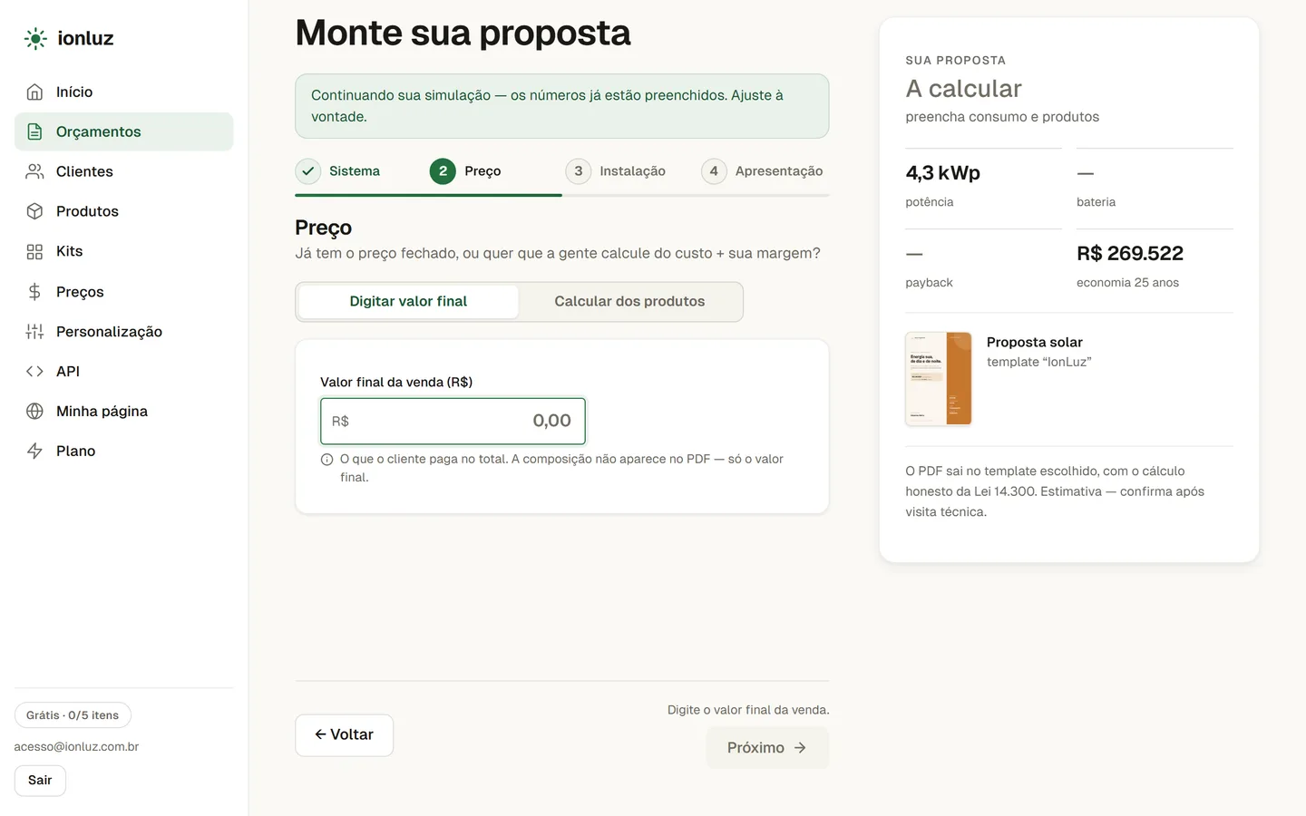Click the Plano lightning bolt icon
Image resolution: width=1306 pixels, height=816 pixels.
click(34, 452)
